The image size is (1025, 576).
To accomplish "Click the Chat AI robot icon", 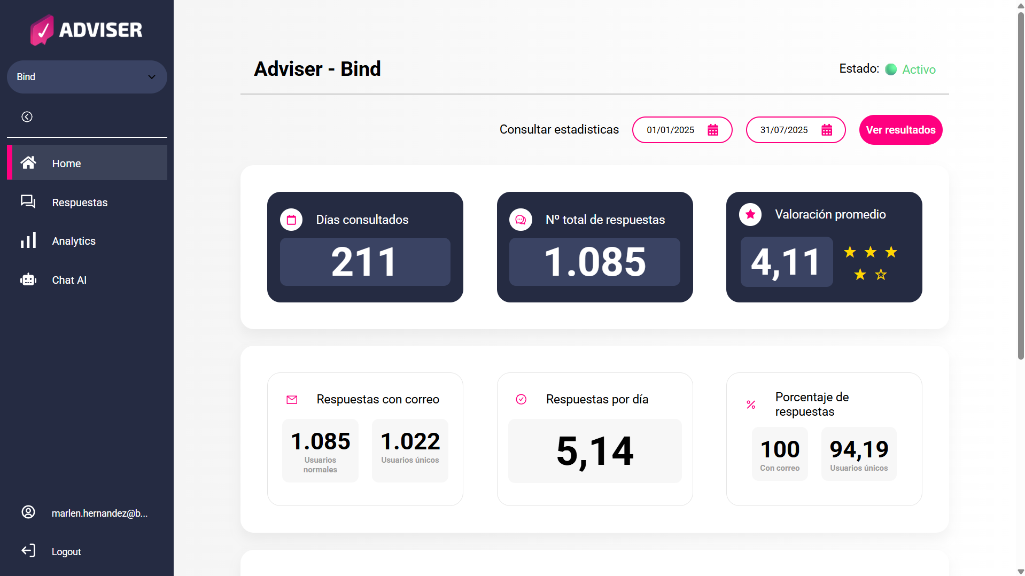I will coord(28,279).
